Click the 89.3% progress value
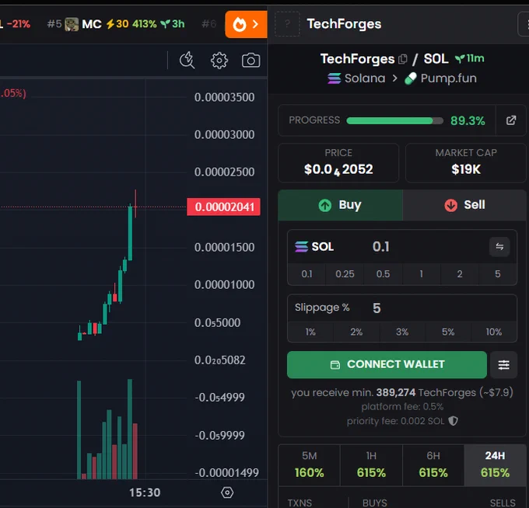The width and height of the screenshot is (529, 508). click(x=468, y=120)
